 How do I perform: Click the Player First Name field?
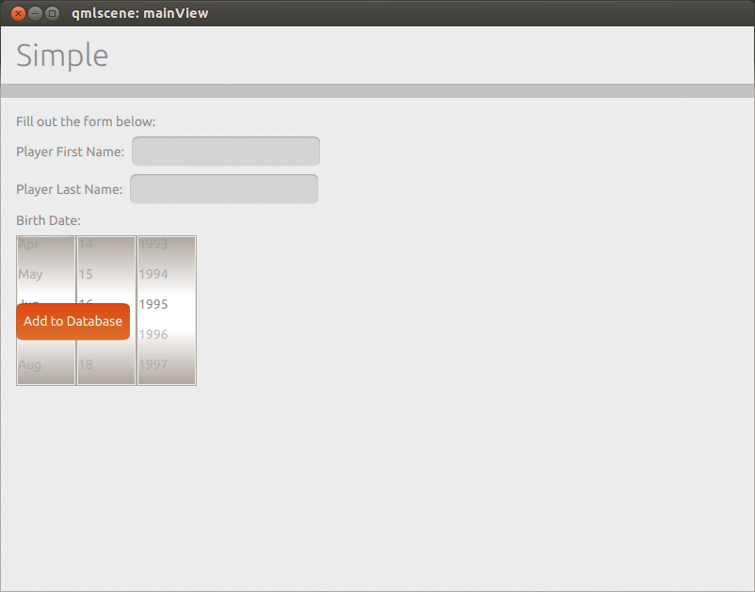tap(225, 151)
